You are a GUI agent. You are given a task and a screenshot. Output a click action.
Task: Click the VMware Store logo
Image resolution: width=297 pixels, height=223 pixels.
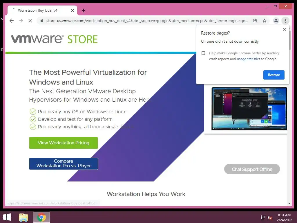click(54, 39)
